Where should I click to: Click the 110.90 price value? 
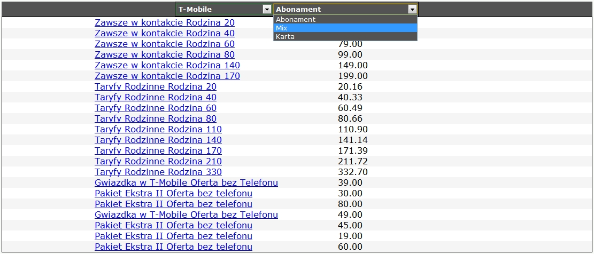(353, 129)
